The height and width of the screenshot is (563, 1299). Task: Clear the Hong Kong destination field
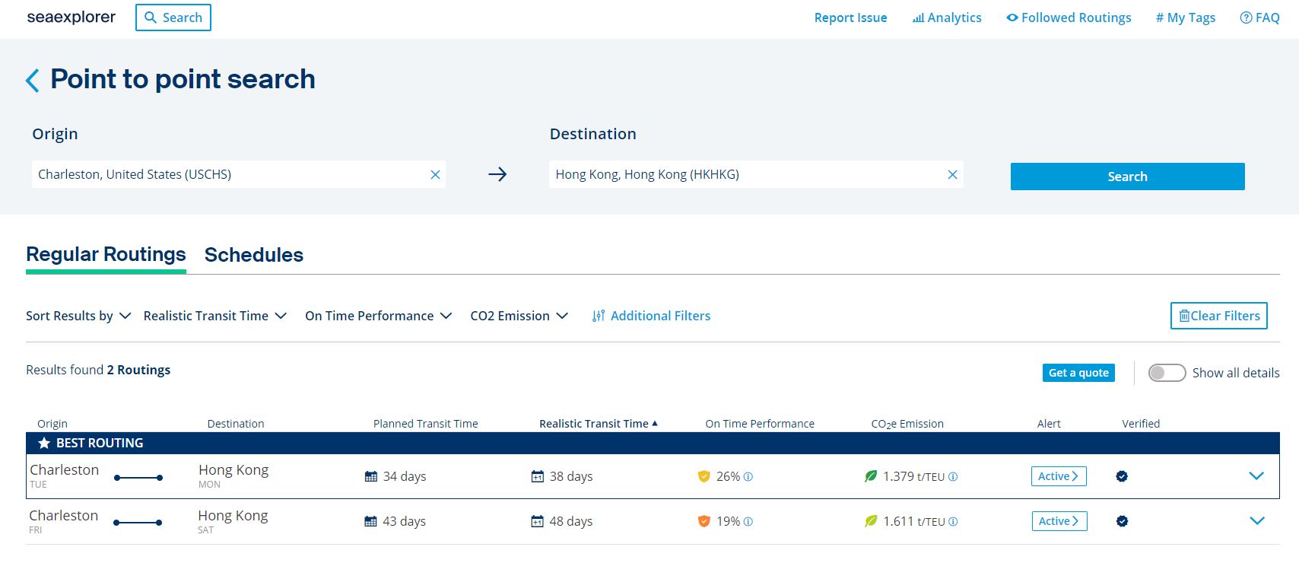(951, 174)
